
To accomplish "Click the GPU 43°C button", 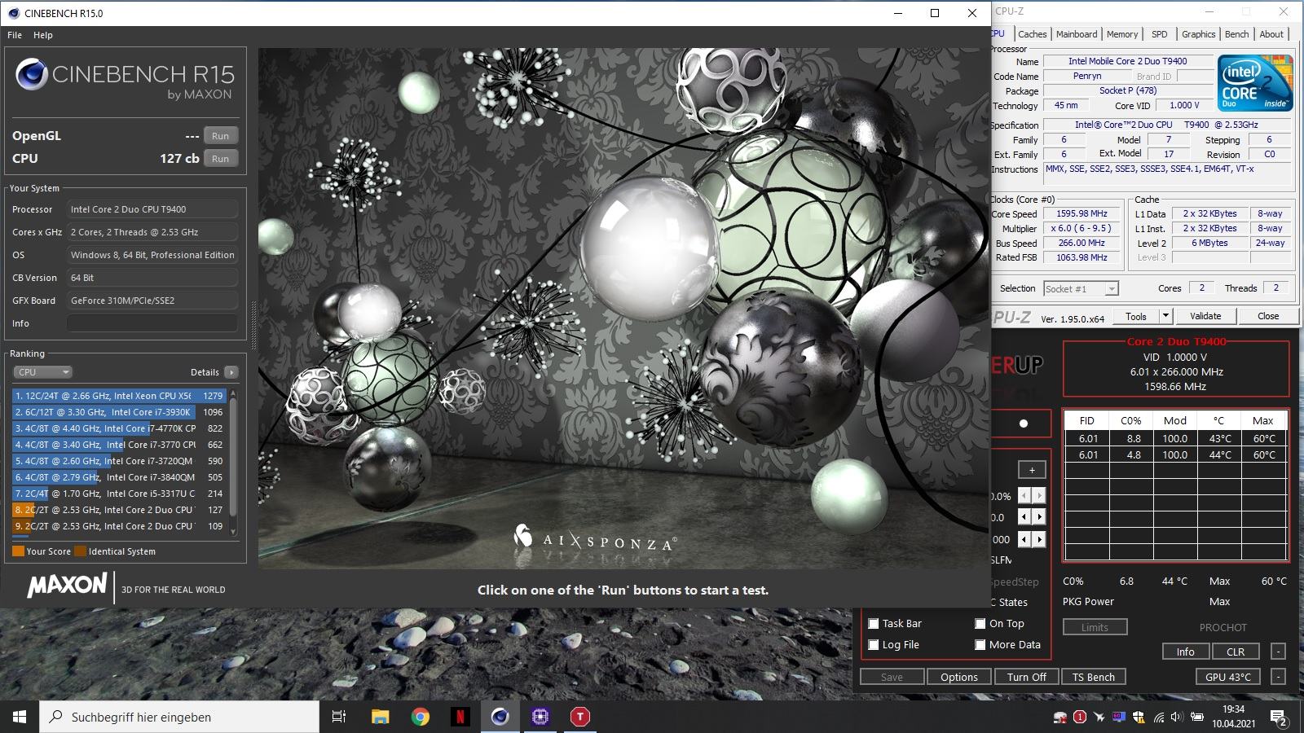I will (1227, 677).
